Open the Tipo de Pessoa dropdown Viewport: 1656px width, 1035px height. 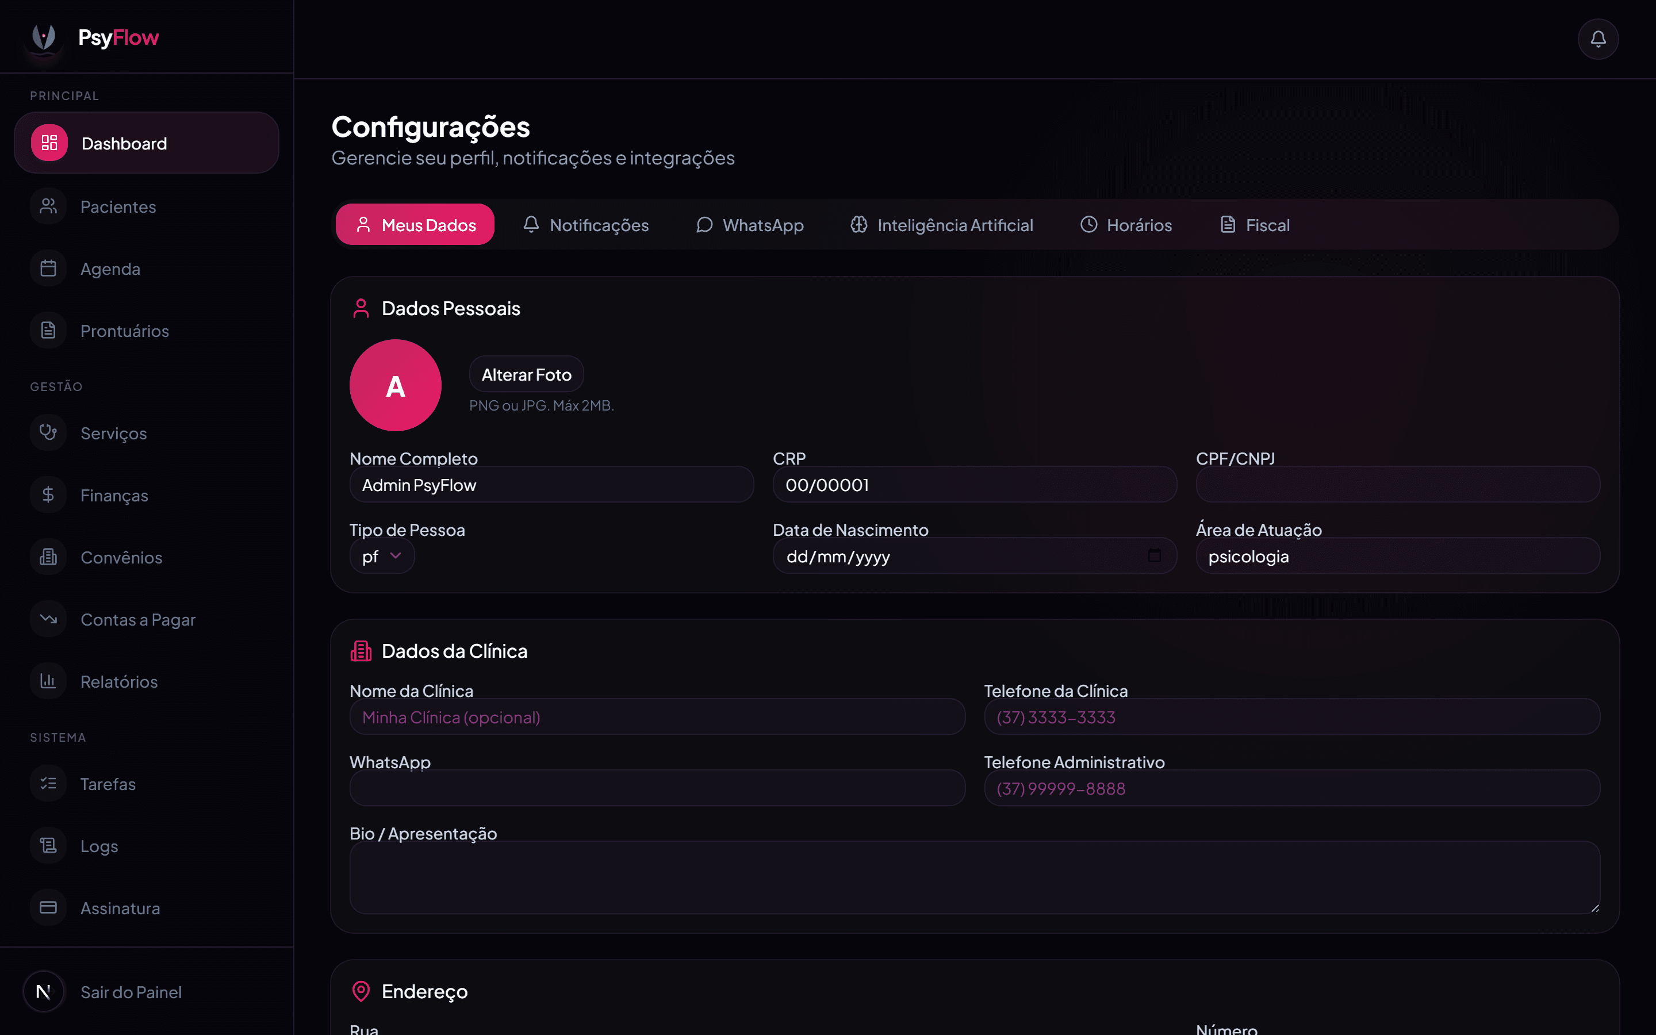pos(382,556)
